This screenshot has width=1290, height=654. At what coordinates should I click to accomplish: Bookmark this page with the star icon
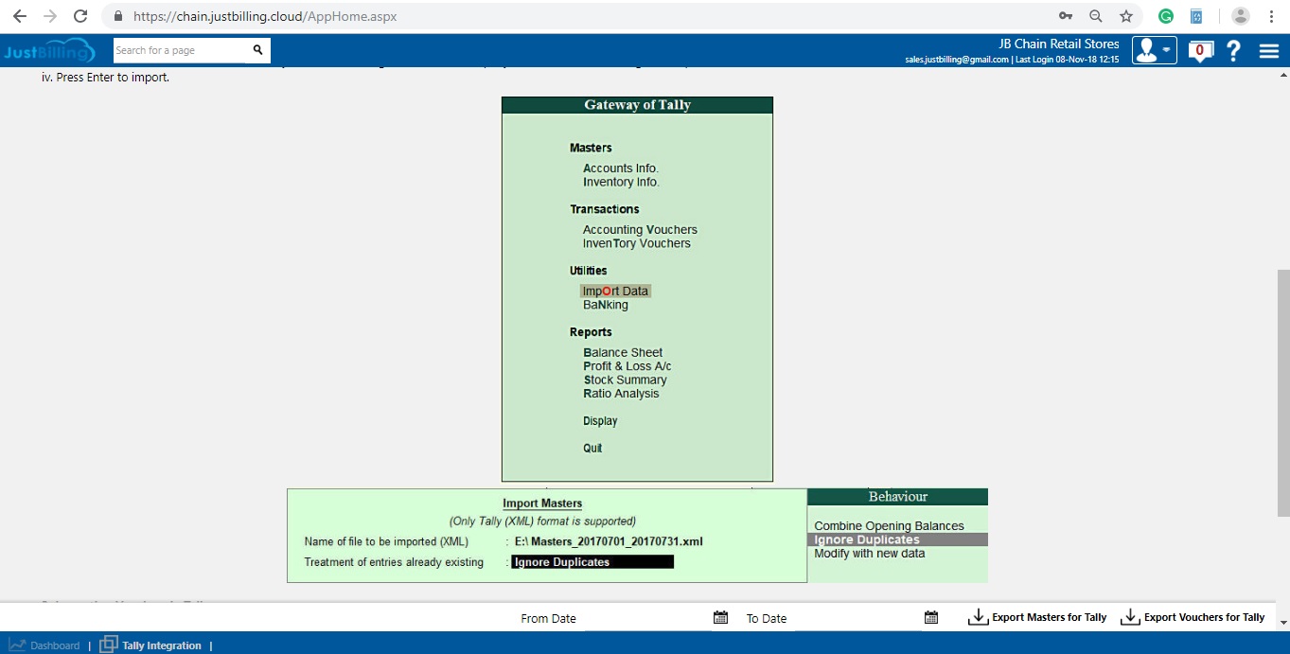[1126, 16]
